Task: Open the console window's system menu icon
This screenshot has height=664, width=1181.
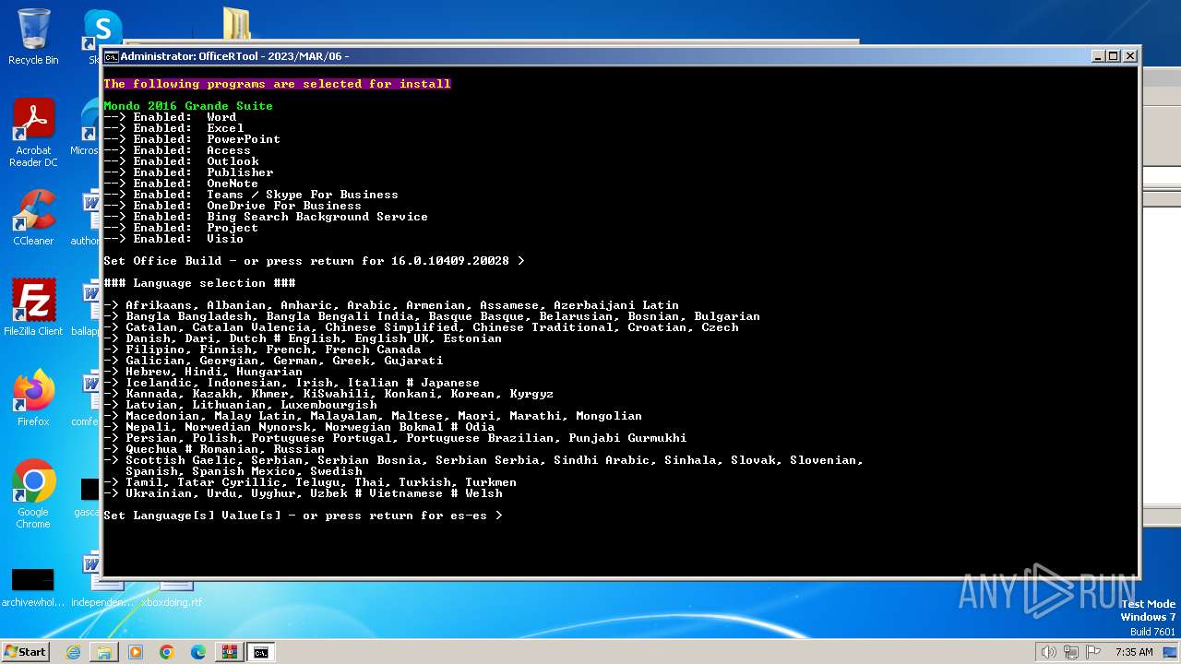Action: [x=111, y=56]
